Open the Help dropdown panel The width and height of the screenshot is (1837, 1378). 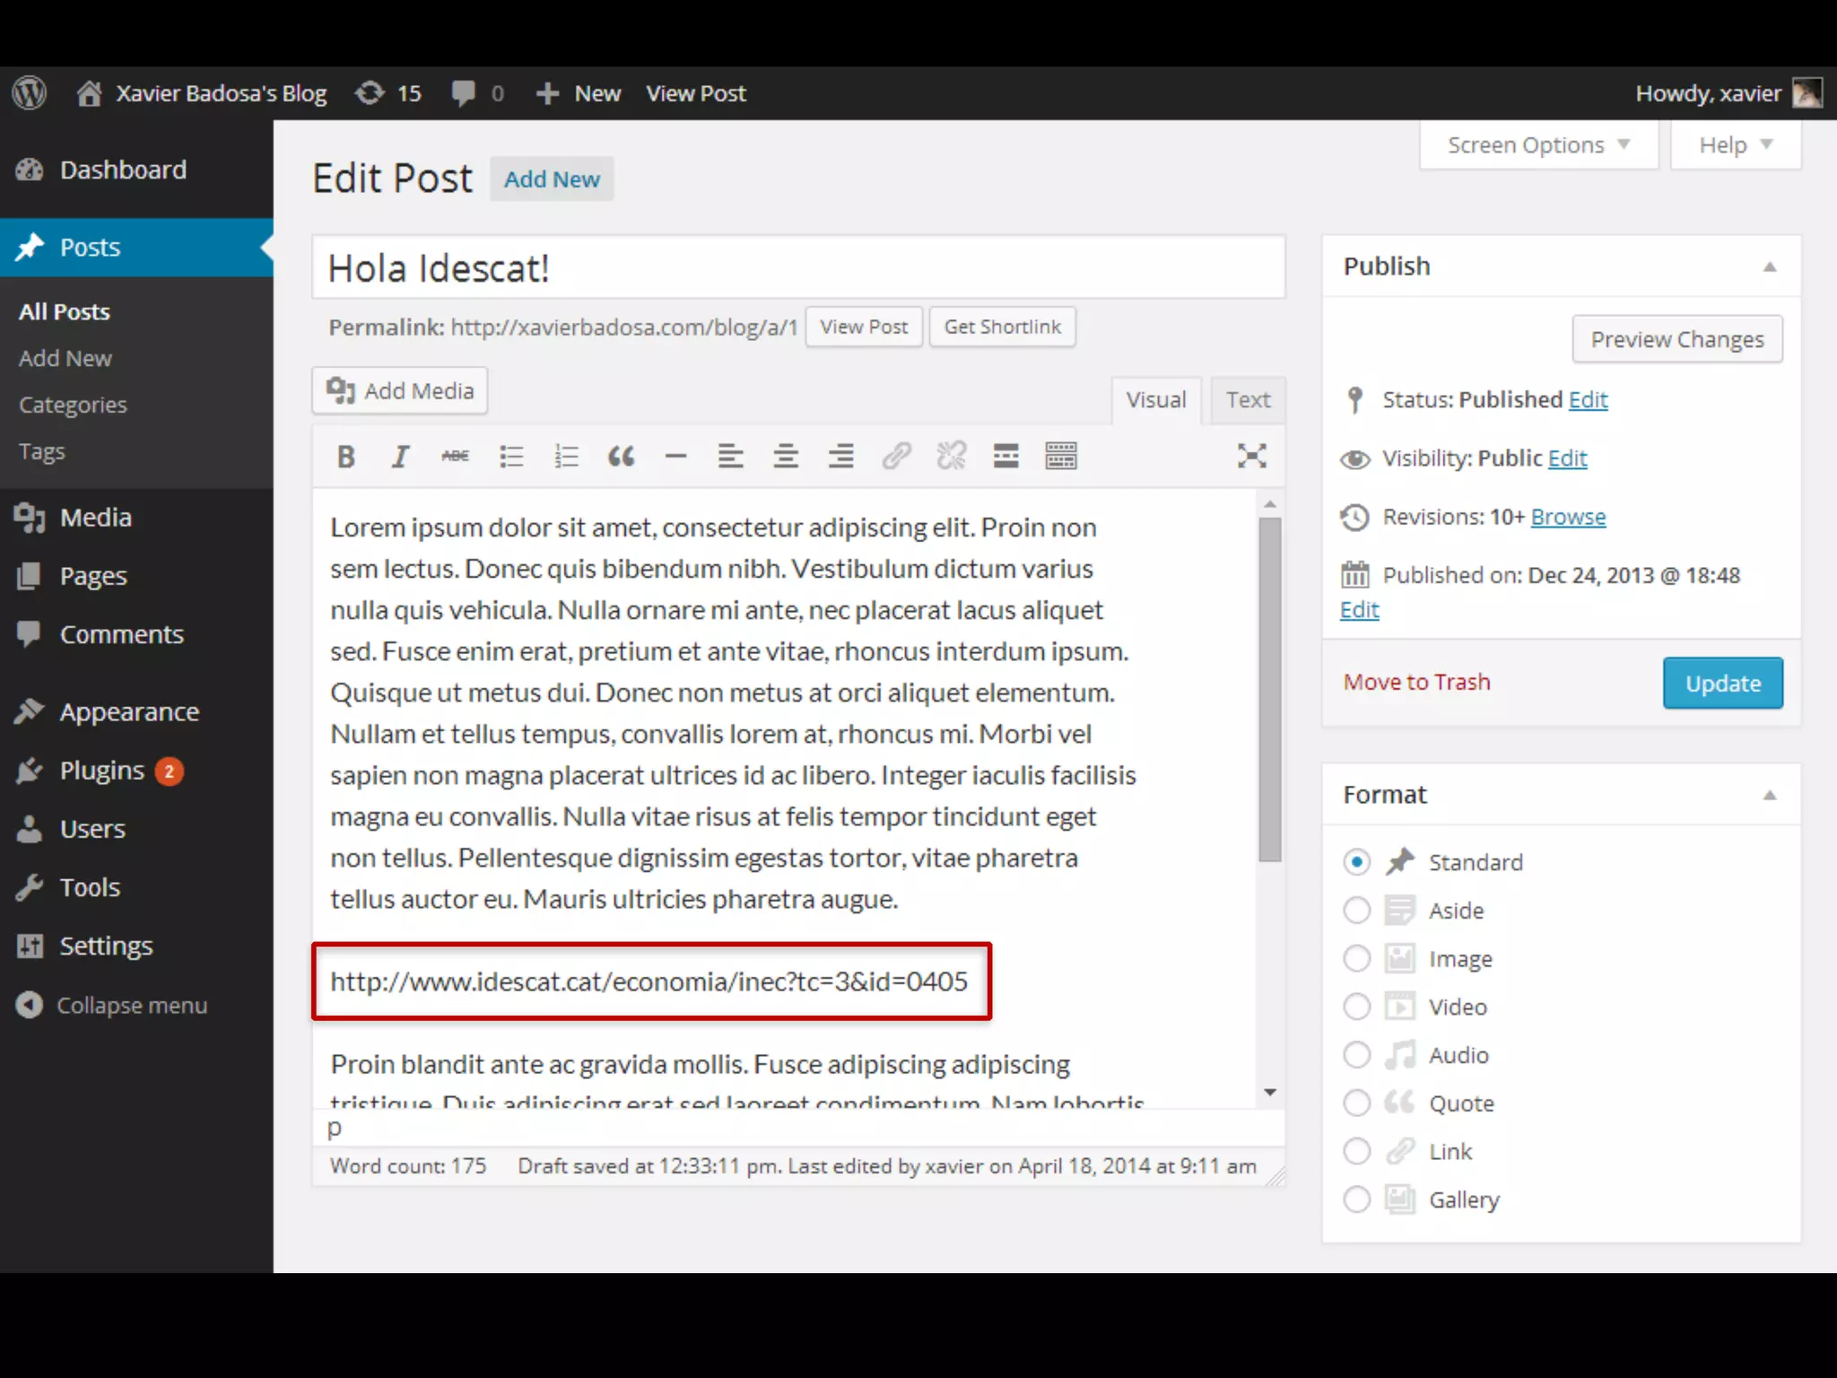(1735, 145)
